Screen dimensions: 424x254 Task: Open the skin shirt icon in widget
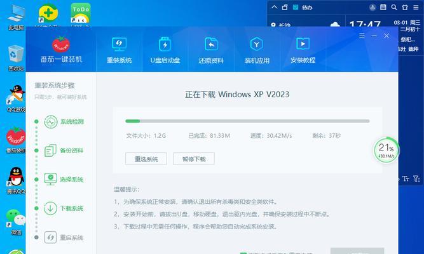(405, 7)
